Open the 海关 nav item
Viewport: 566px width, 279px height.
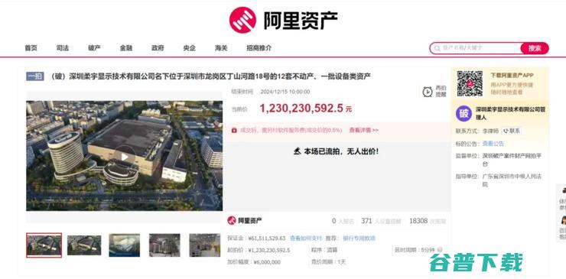(x=221, y=48)
